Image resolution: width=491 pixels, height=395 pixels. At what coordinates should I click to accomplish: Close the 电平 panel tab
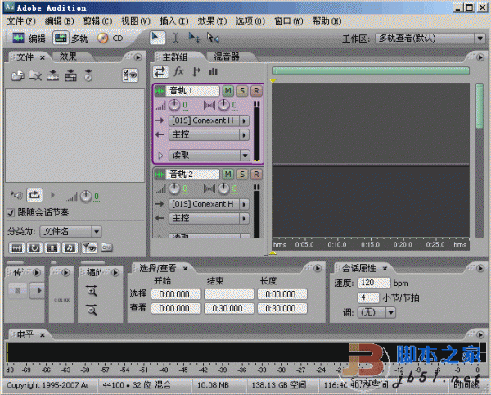[43, 335]
